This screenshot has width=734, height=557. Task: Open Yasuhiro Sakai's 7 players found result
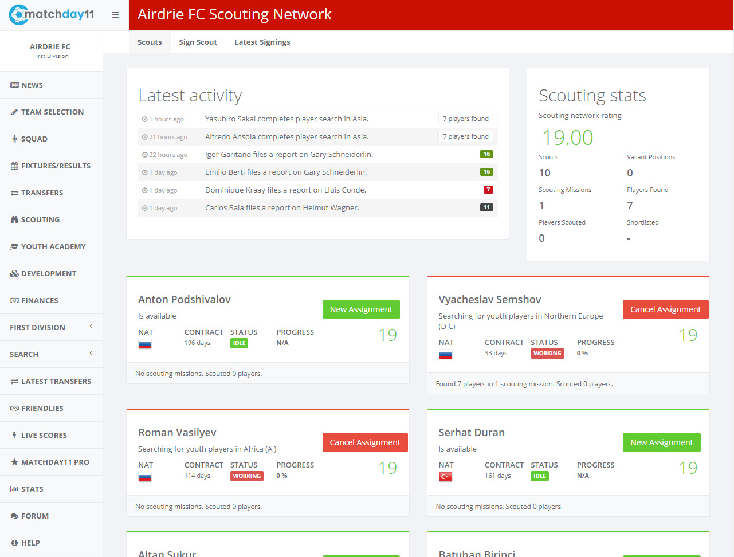pos(466,119)
